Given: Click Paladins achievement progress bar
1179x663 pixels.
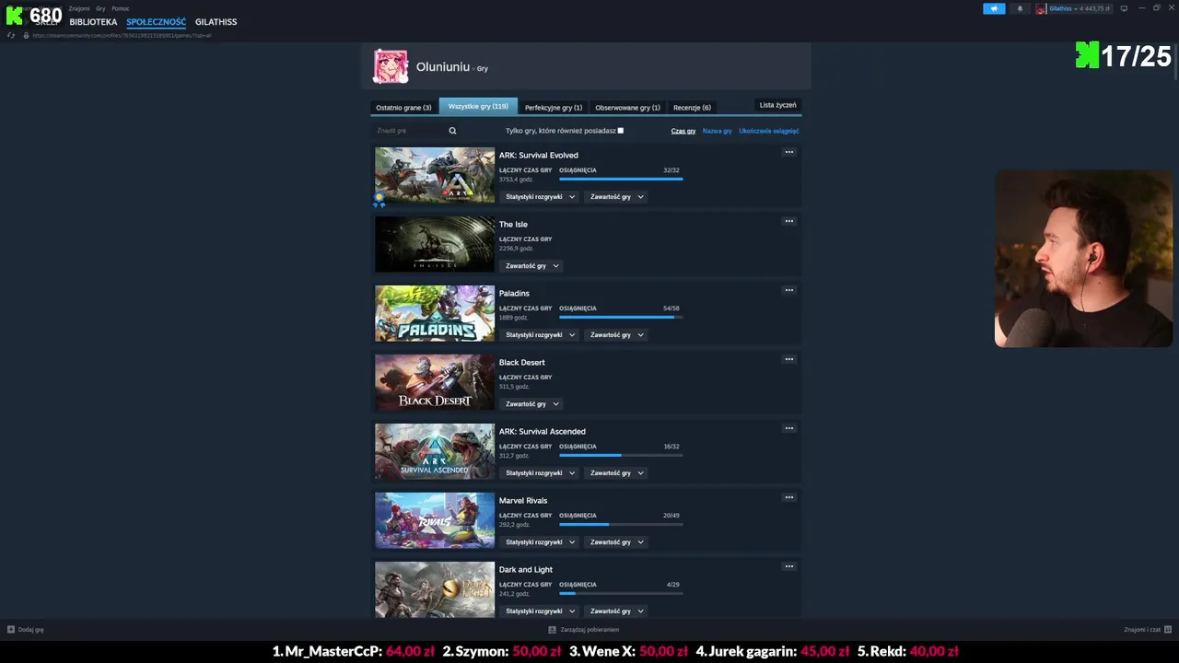Looking at the screenshot, I should coord(621,317).
